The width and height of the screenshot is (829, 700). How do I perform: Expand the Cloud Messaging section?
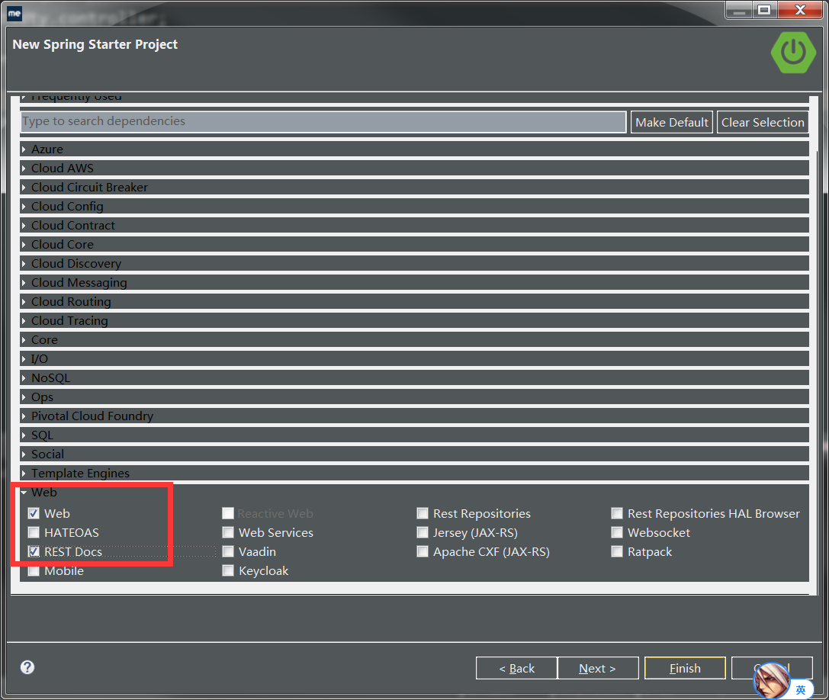(x=415, y=282)
